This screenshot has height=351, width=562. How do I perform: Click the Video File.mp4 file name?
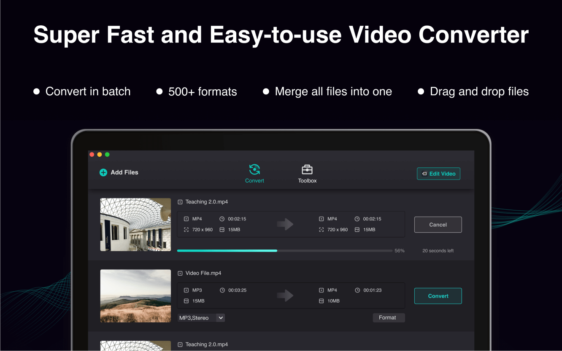coord(203,273)
